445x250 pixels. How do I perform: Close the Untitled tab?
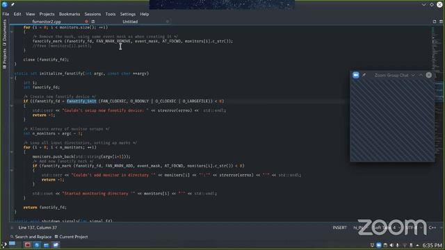[x=167, y=22]
